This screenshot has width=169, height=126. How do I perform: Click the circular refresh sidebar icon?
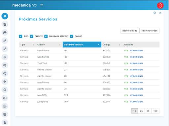(x=5, y=90)
